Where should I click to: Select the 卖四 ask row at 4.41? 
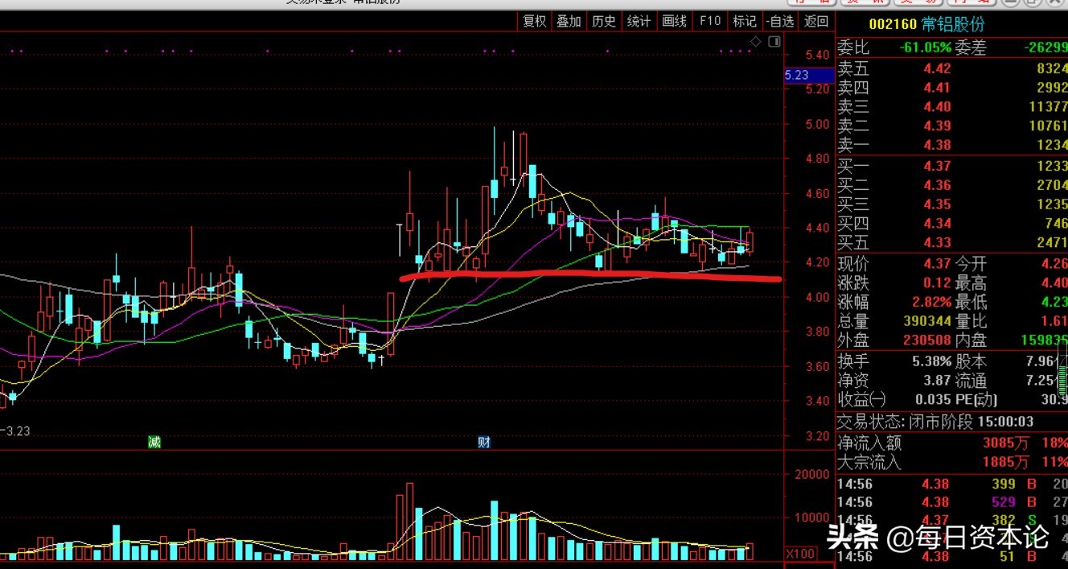pos(952,89)
